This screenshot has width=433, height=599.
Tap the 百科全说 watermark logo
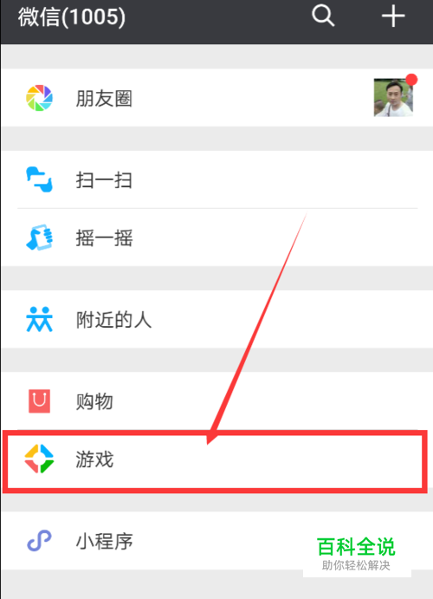(356, 553)
